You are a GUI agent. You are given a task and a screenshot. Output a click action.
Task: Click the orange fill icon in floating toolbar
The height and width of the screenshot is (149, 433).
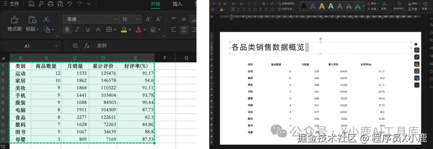point(417,64)
